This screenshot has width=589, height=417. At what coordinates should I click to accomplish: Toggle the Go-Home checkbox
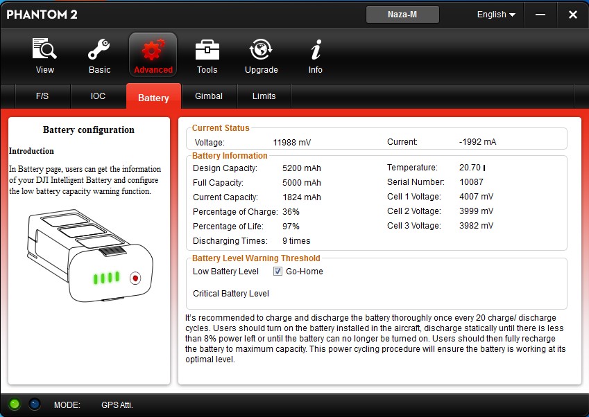278,271
